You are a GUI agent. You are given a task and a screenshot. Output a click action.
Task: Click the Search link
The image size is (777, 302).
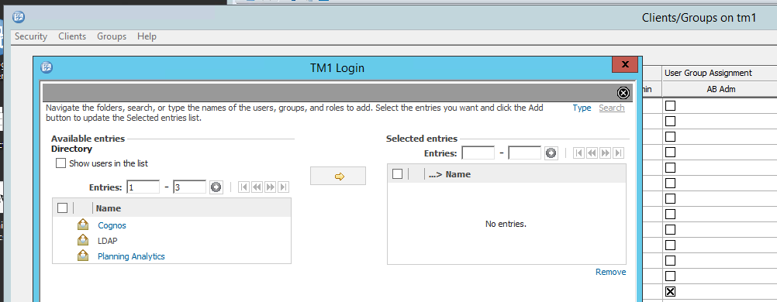pos(612,108)
